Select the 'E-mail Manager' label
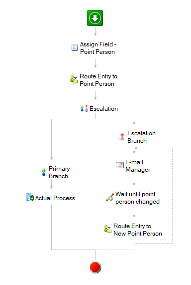 pos(138,166)
